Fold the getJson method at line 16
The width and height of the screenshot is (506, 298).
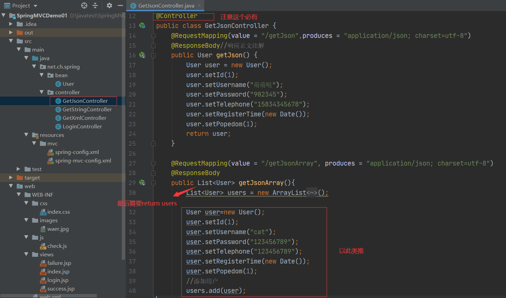click(x=153, y=55)
